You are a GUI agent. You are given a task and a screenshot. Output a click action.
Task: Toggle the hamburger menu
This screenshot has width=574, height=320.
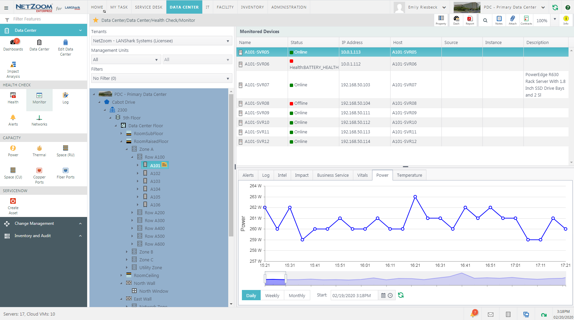click(x=6, y=8)
